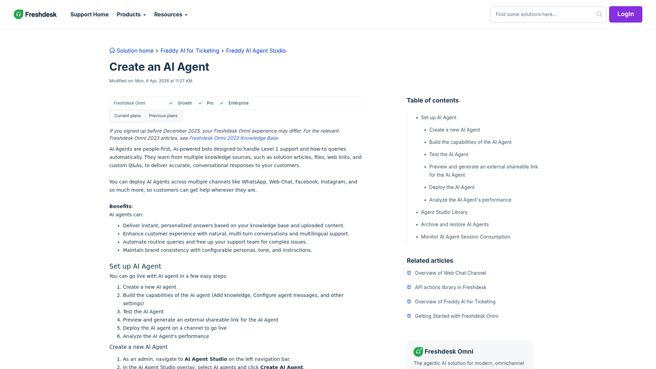This screenshot has height=369, width=656.
Task: Click the Freshdesk Omni card title
Action: click(x=449, y=352)
